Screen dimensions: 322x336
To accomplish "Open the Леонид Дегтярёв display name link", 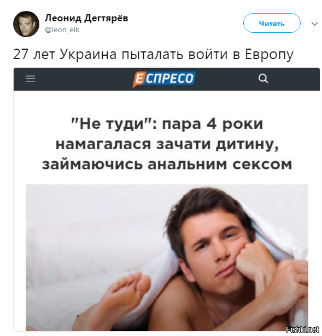I will click(86, 18).
